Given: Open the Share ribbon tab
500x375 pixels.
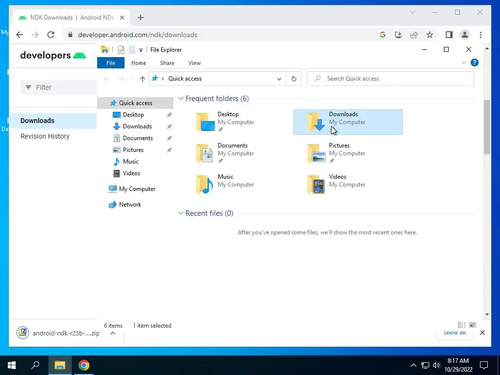Looking at the screenshot, I should [x=167, y=63].
